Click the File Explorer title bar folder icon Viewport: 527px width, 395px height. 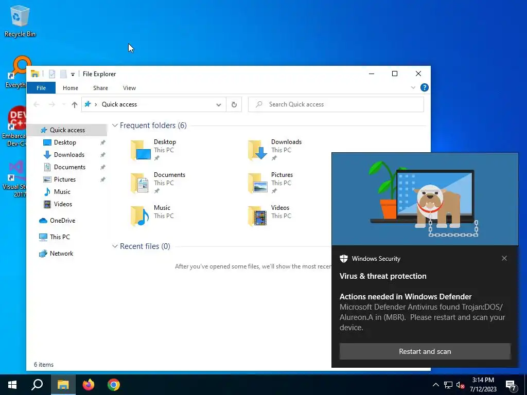point(35,74)
